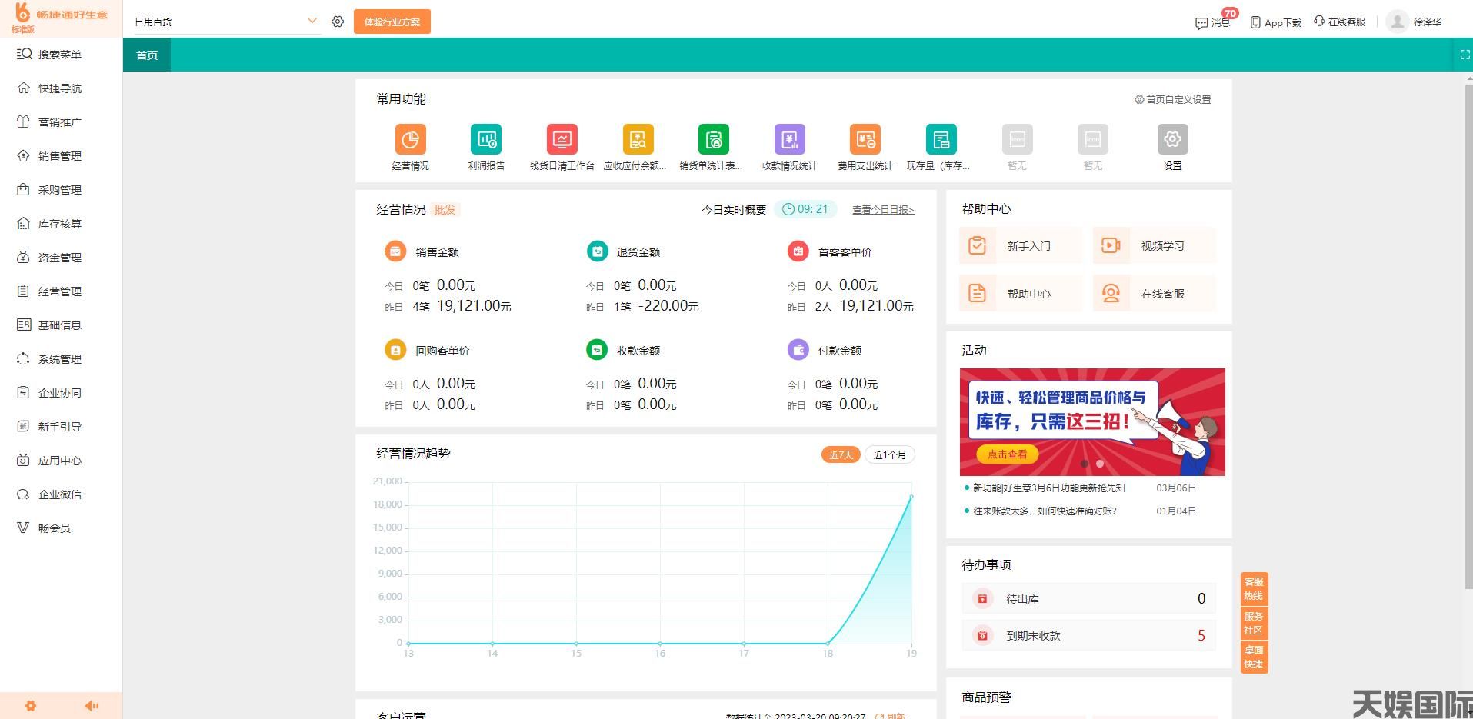
Task: Click the 退货金额 teal icon
Action: pos(597,251)
